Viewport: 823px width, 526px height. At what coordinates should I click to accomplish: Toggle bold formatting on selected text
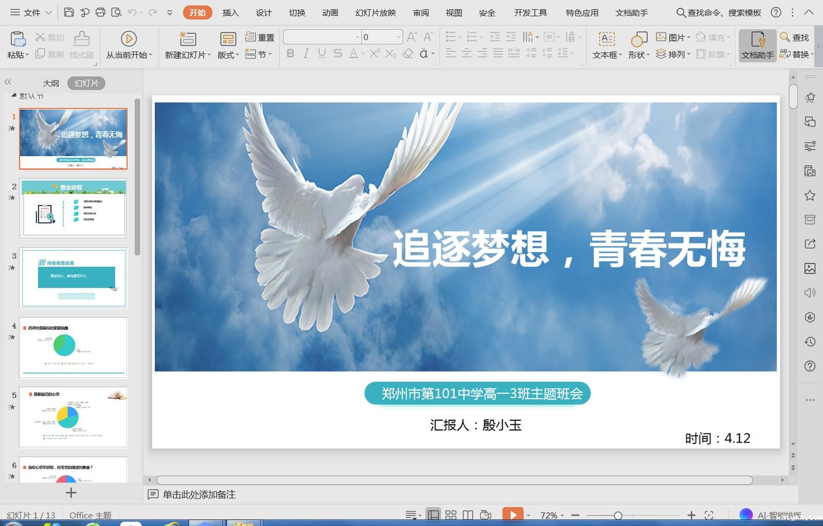pos(290,53)
